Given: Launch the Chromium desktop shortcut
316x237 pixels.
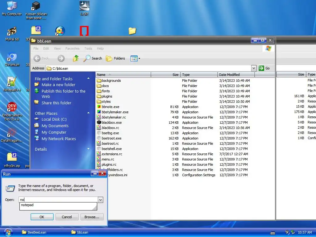Looking at the screenshot, I should coord(12,59).
